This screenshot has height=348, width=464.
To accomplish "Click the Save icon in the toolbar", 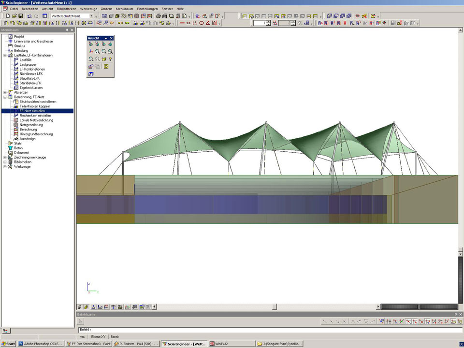I will (20, 16).
